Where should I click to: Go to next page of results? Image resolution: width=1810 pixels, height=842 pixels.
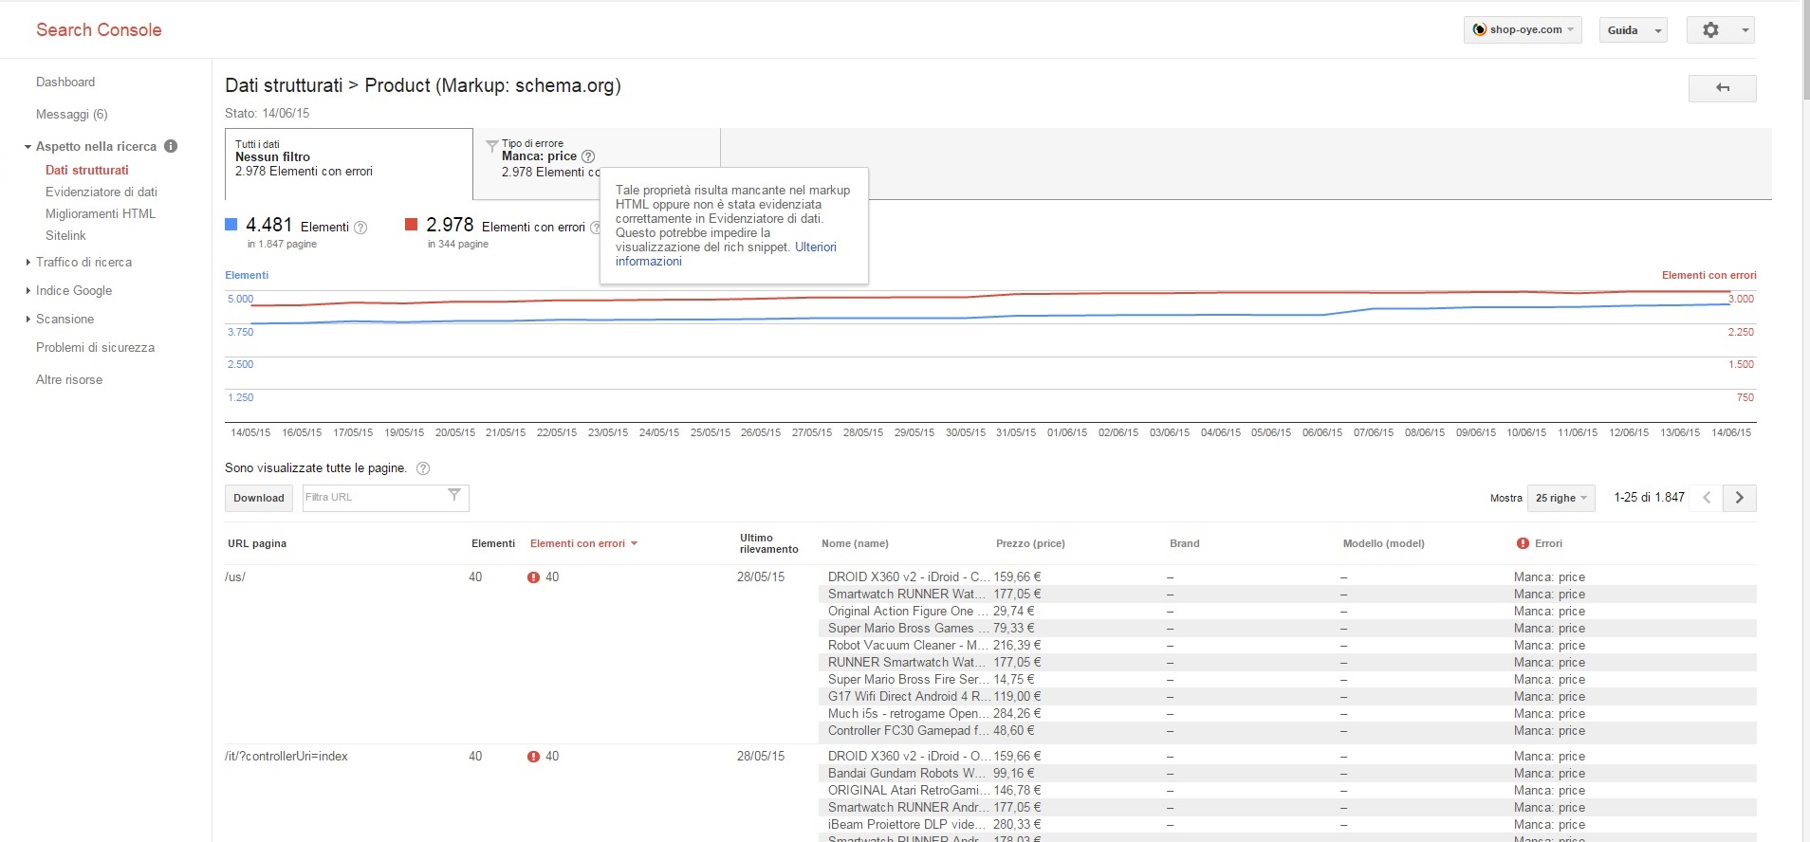pyautogui.click(x=1740, y=498)
